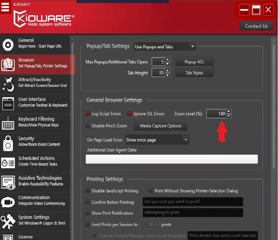
Task: Click the Popup ACL button
Action: [194, 62]
